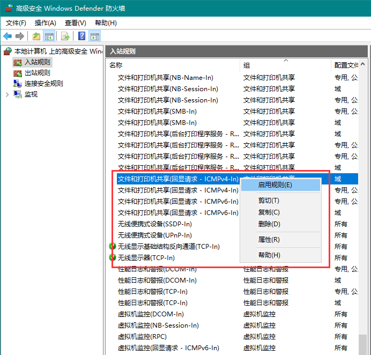Viewport: 371px width, 355px height.
Task: Sort by the 组 column header
Action: (285, 65)
